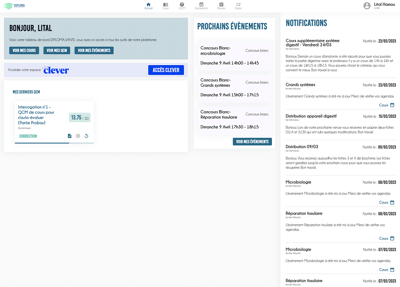Screen dimensions: 400x287
Task: Click the progress bar under the QCM card
Action: tap(54, 143)
